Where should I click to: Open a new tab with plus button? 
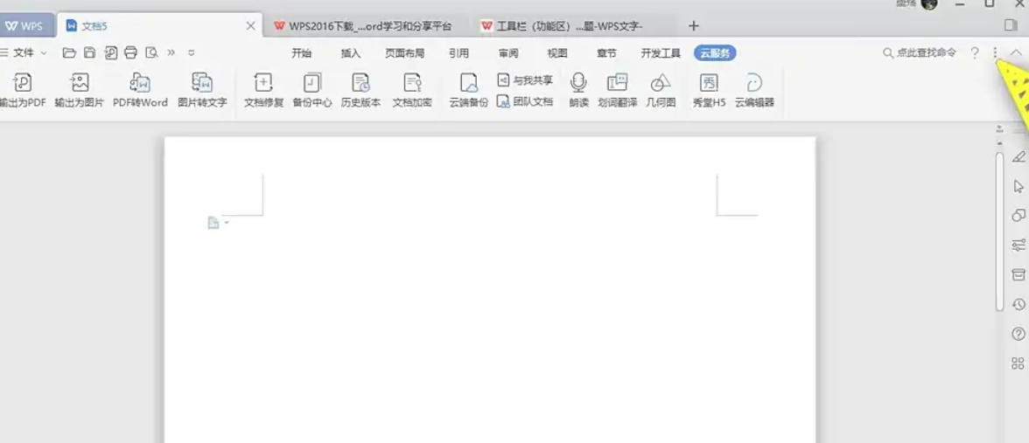coord(694,26)
